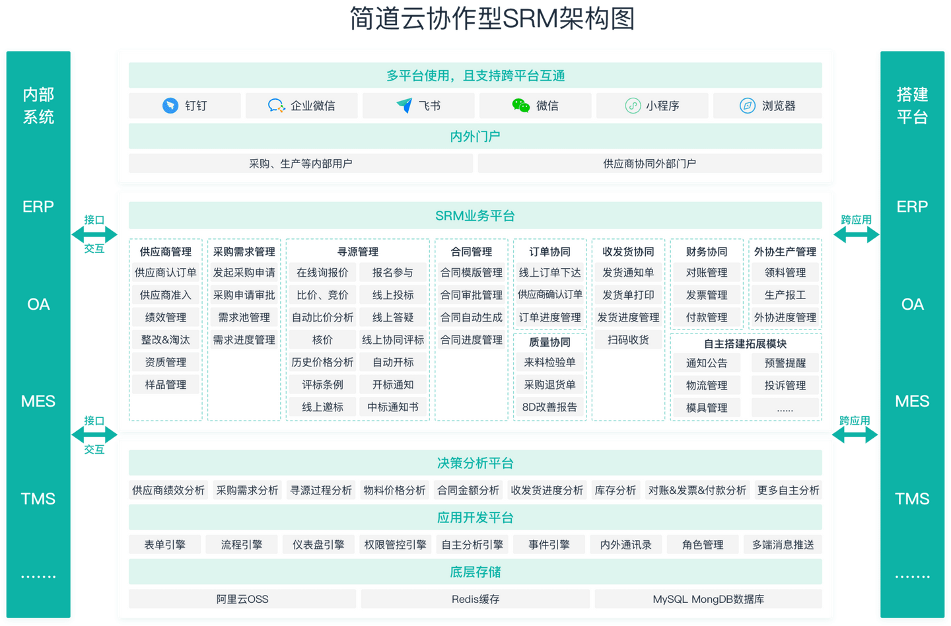Image resolution: width=951 pixels, height=626 pixels.
Task: Click 预警提醒 item
Action: (785, 363)
